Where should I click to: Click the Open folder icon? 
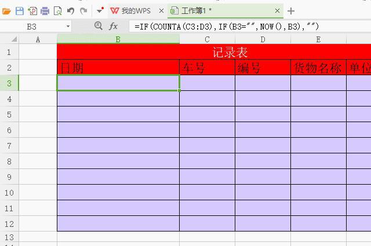(6, 11)
